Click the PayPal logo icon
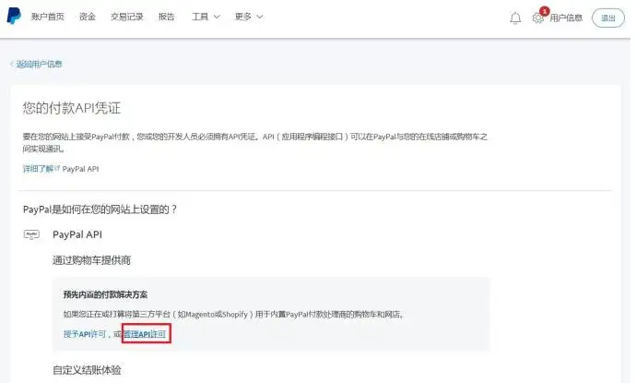 14,16
